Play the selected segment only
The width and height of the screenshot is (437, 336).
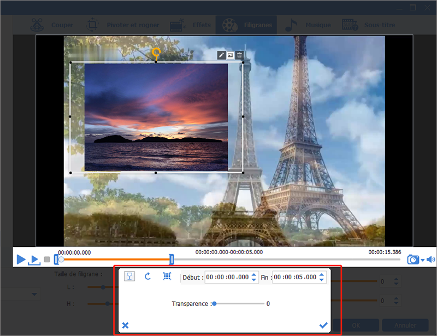34,260
